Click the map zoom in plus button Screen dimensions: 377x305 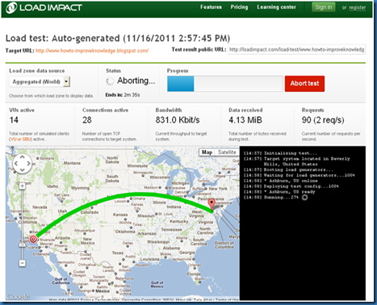(23, 186)
